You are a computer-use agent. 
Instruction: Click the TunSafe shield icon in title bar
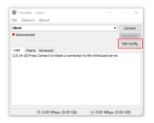[14, 12]
